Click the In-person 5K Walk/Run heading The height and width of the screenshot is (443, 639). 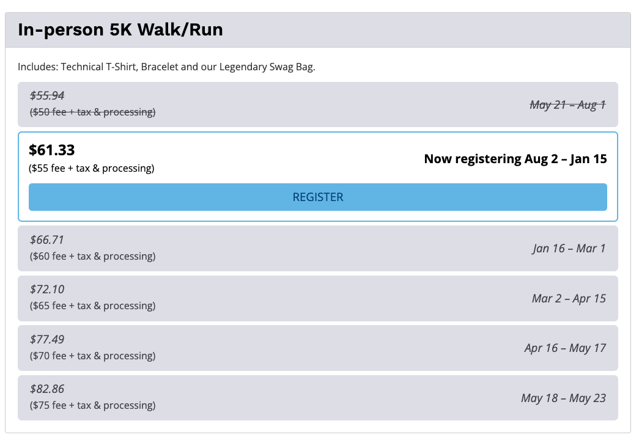tap(120, 30)
